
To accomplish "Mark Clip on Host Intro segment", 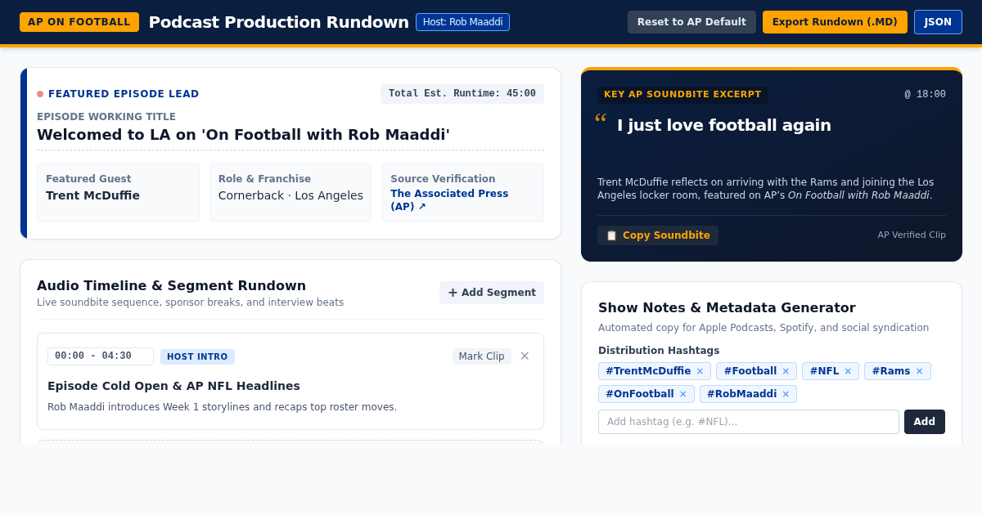I will (x=482, y=356).
